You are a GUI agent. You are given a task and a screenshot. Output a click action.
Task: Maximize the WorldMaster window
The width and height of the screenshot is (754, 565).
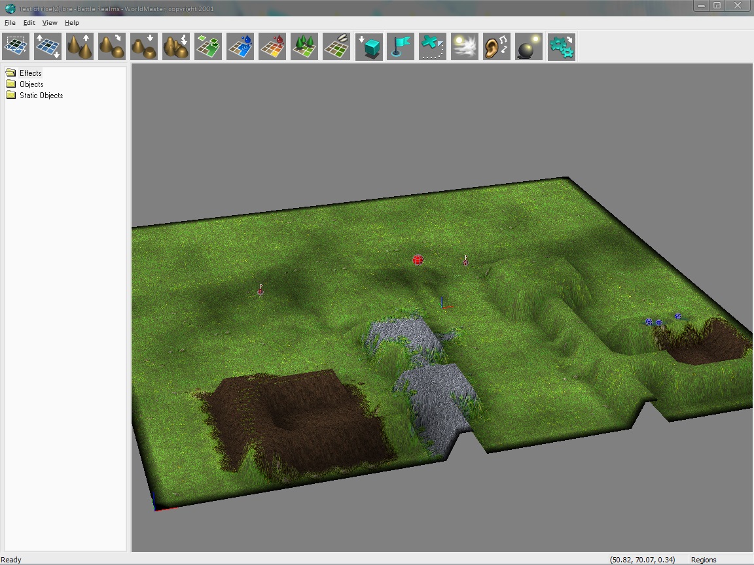(717, 6)
